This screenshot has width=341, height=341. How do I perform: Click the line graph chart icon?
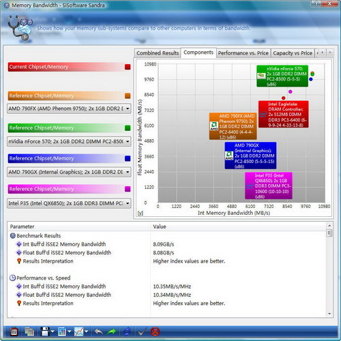(78, 332)
